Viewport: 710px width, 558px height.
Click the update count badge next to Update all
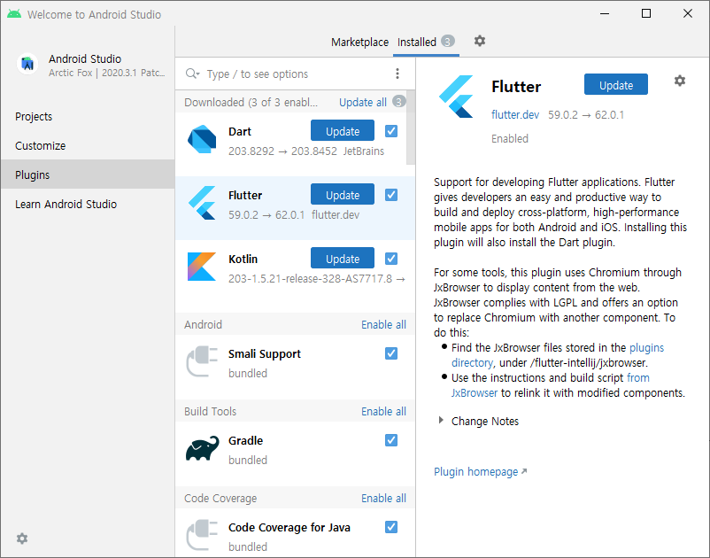pyautogui.click(x=398, y=102)
